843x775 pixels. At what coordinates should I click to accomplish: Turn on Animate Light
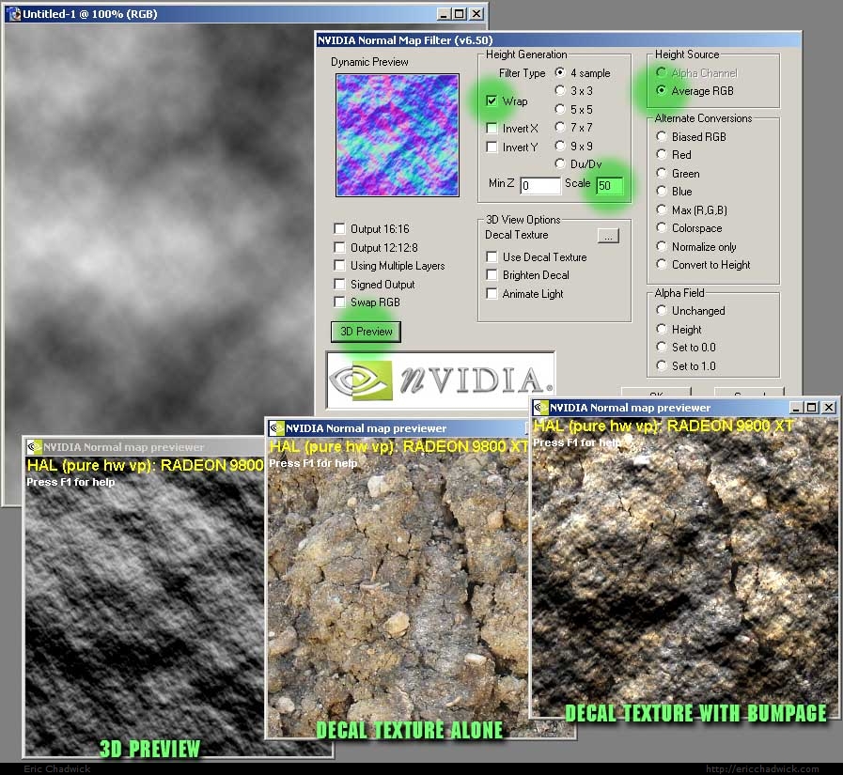pos(492,293)
